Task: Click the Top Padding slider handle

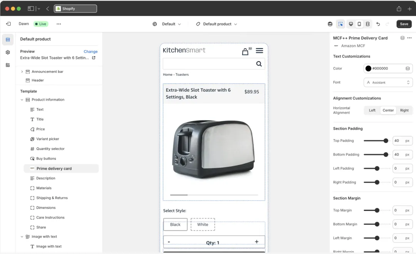Action: [386, 141]
